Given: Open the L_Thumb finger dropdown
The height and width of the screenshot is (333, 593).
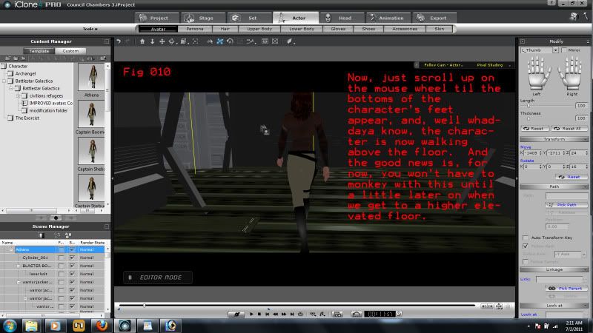Looking at the screenshot, I should (x=555, y=50).
